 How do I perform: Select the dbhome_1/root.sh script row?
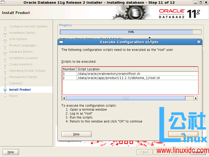coord(130,78)
